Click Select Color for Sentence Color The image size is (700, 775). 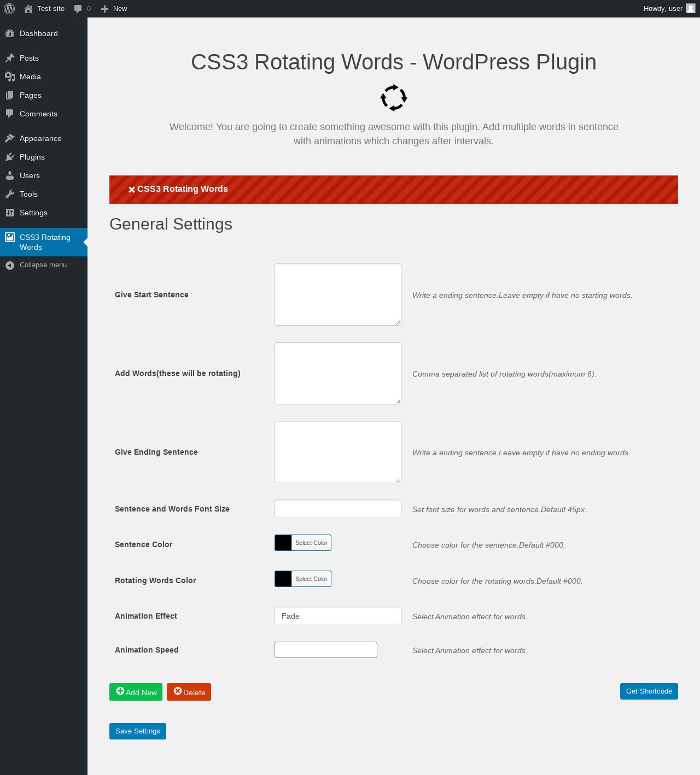click(x=311, y=543)
